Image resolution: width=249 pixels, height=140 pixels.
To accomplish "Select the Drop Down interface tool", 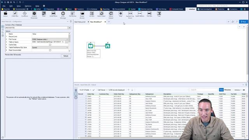I will pos(53,14).
